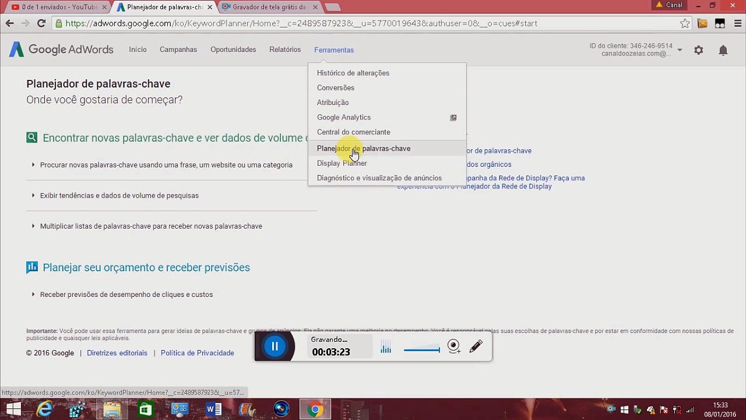The image size is (746, 420).
Task: Click the screen recorder icon in system tray
Action: 611,409
